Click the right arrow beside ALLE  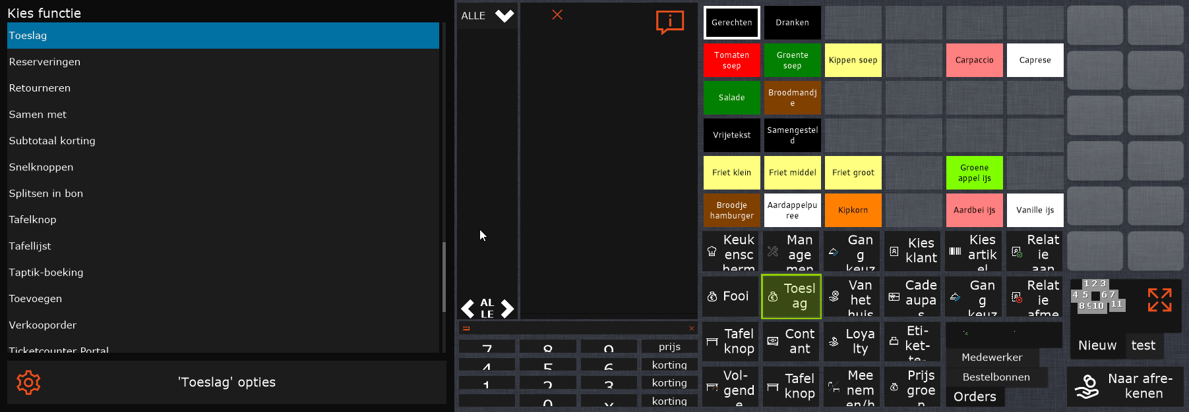[507, 308]
